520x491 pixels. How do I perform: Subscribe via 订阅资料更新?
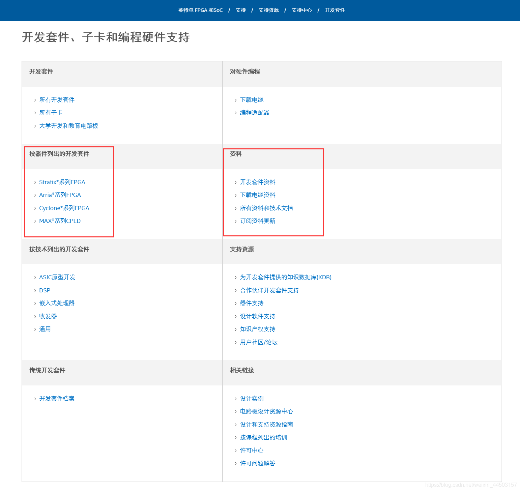258,221
